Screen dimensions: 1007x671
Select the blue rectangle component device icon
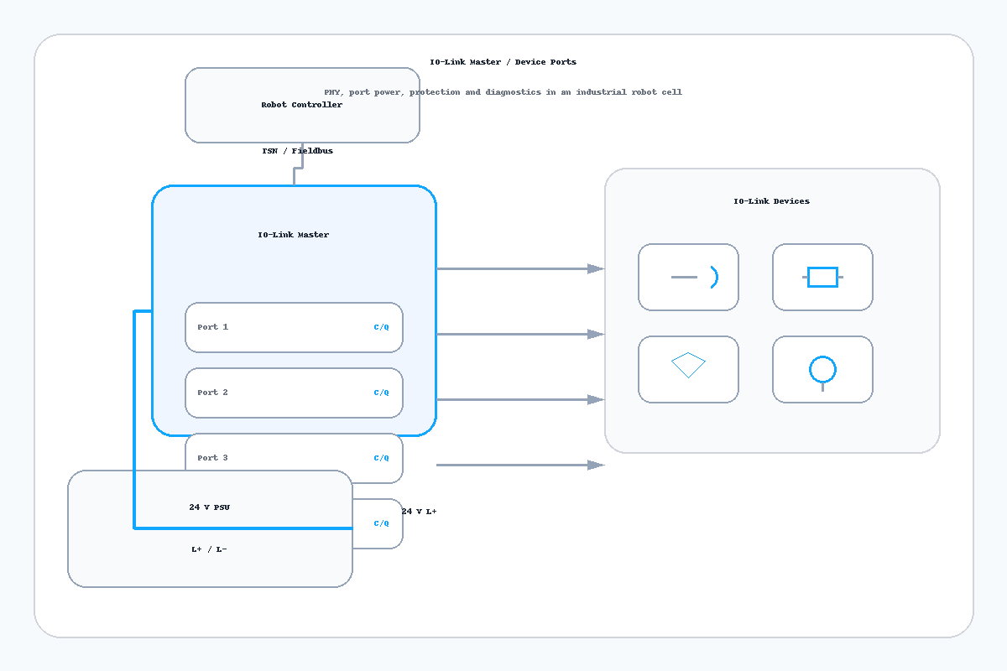[x=822, y=277]
